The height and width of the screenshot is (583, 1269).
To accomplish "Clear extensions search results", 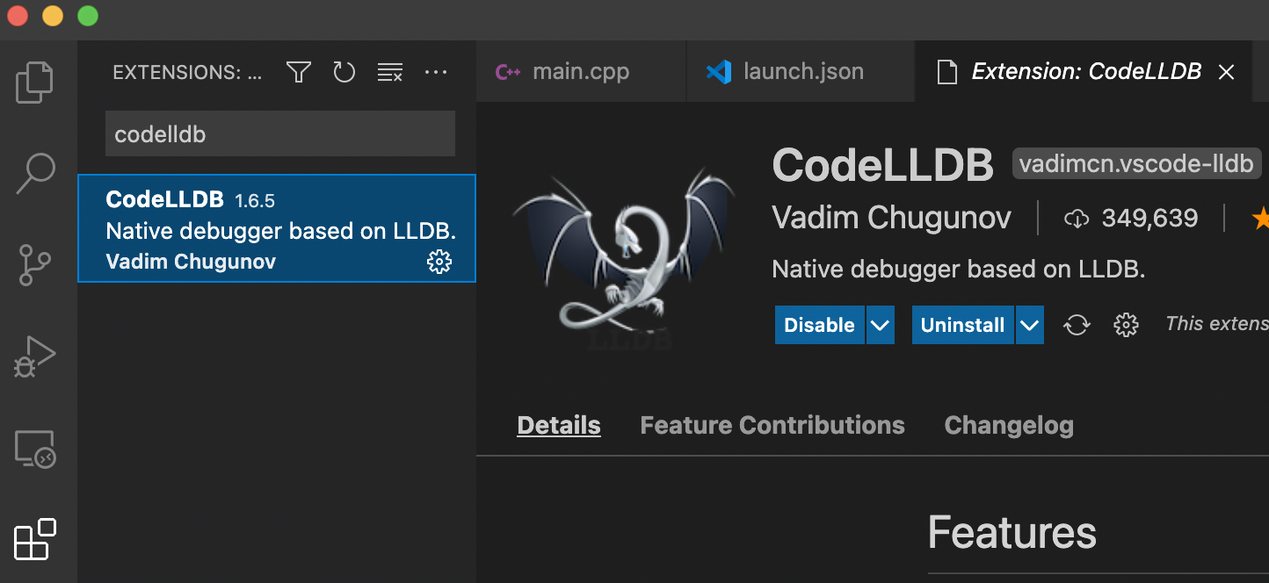I will pyautogui.click(x=389, y=72).
